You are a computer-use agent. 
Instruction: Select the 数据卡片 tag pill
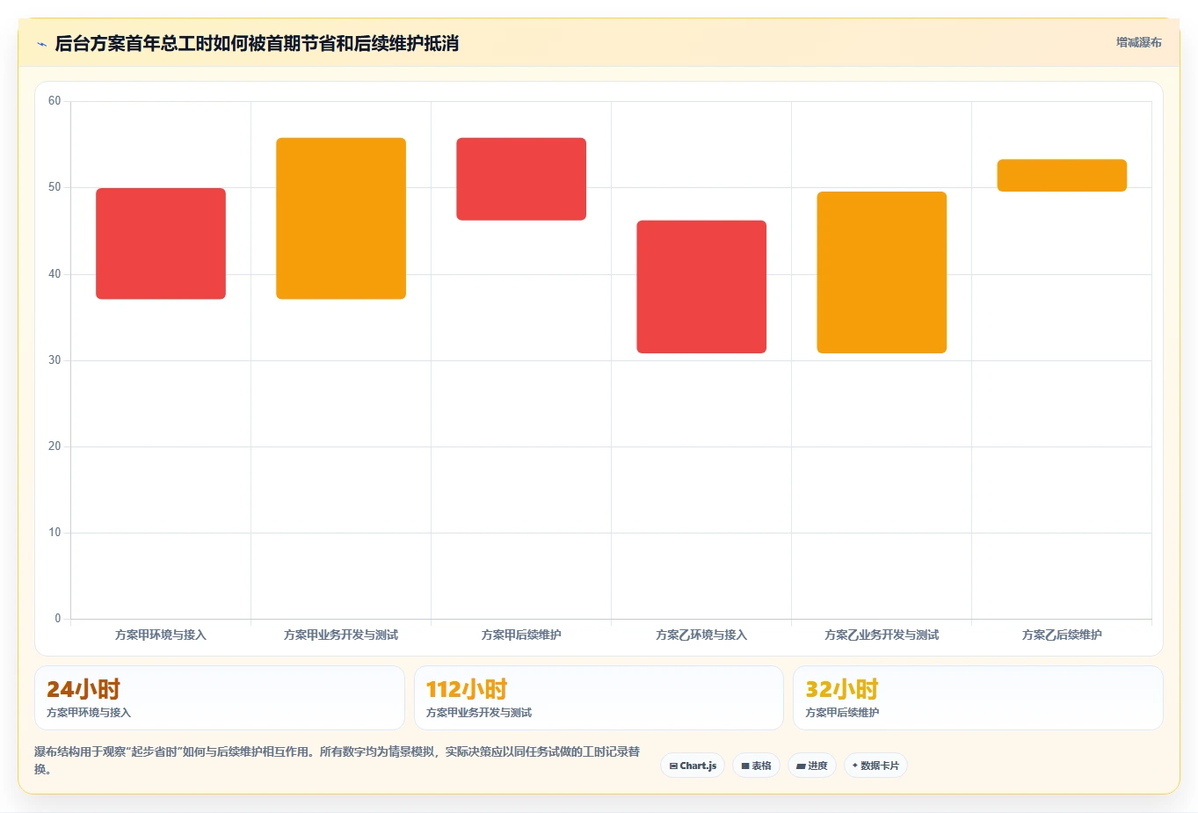click(x=875, y=766)
